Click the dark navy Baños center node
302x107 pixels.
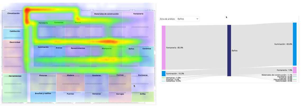[229, 50]
